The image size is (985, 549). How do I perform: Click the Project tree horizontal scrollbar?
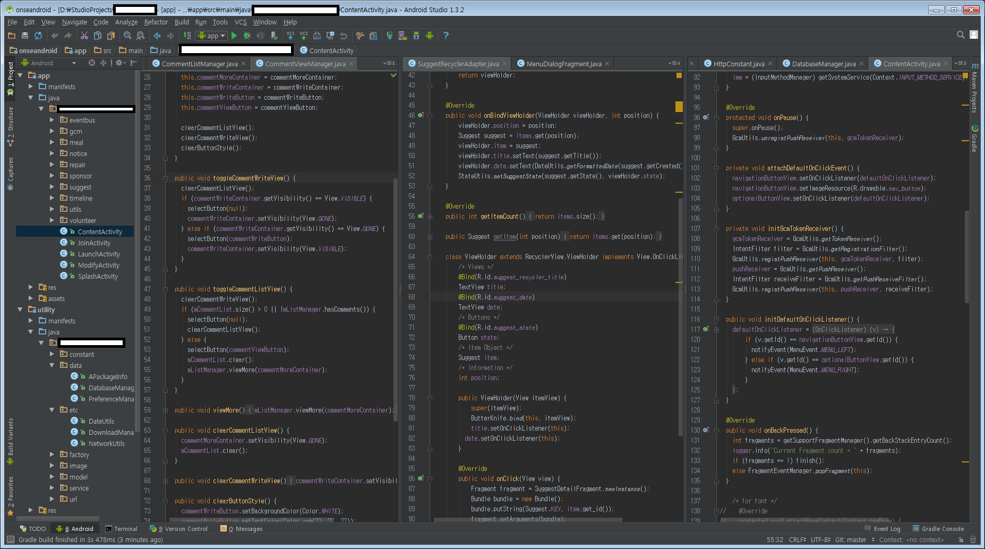pos(58,519)
